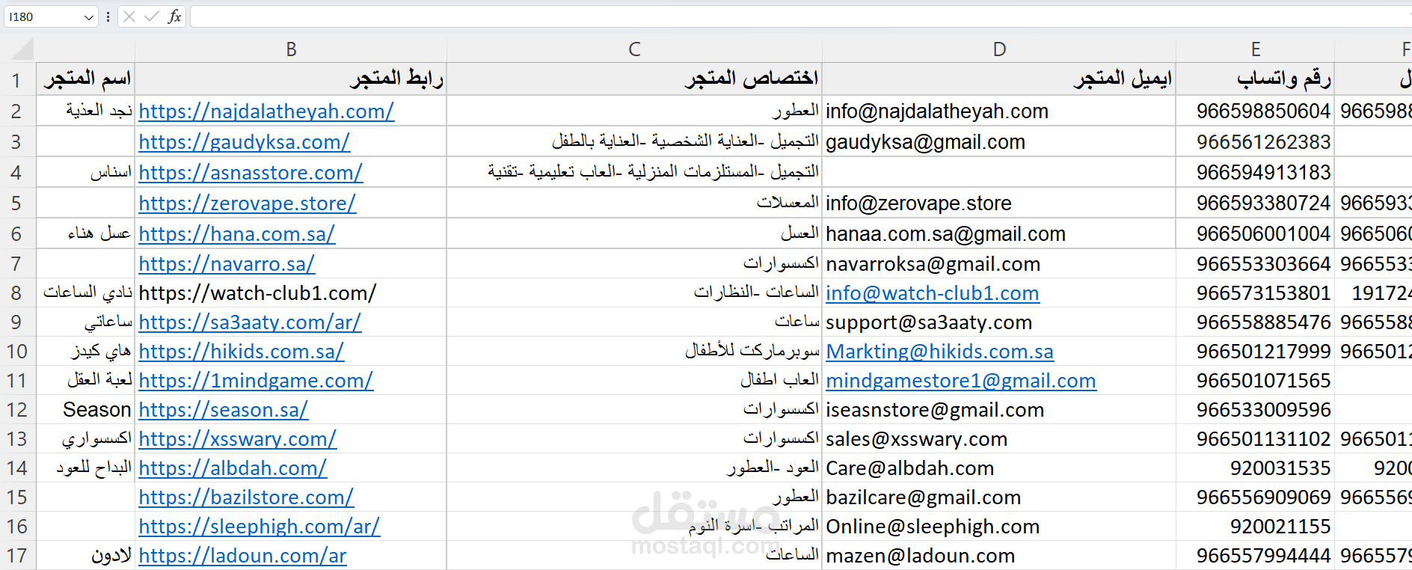1412x570 pixels.
Task: Open the season.sa link
Action: [223, 410]
